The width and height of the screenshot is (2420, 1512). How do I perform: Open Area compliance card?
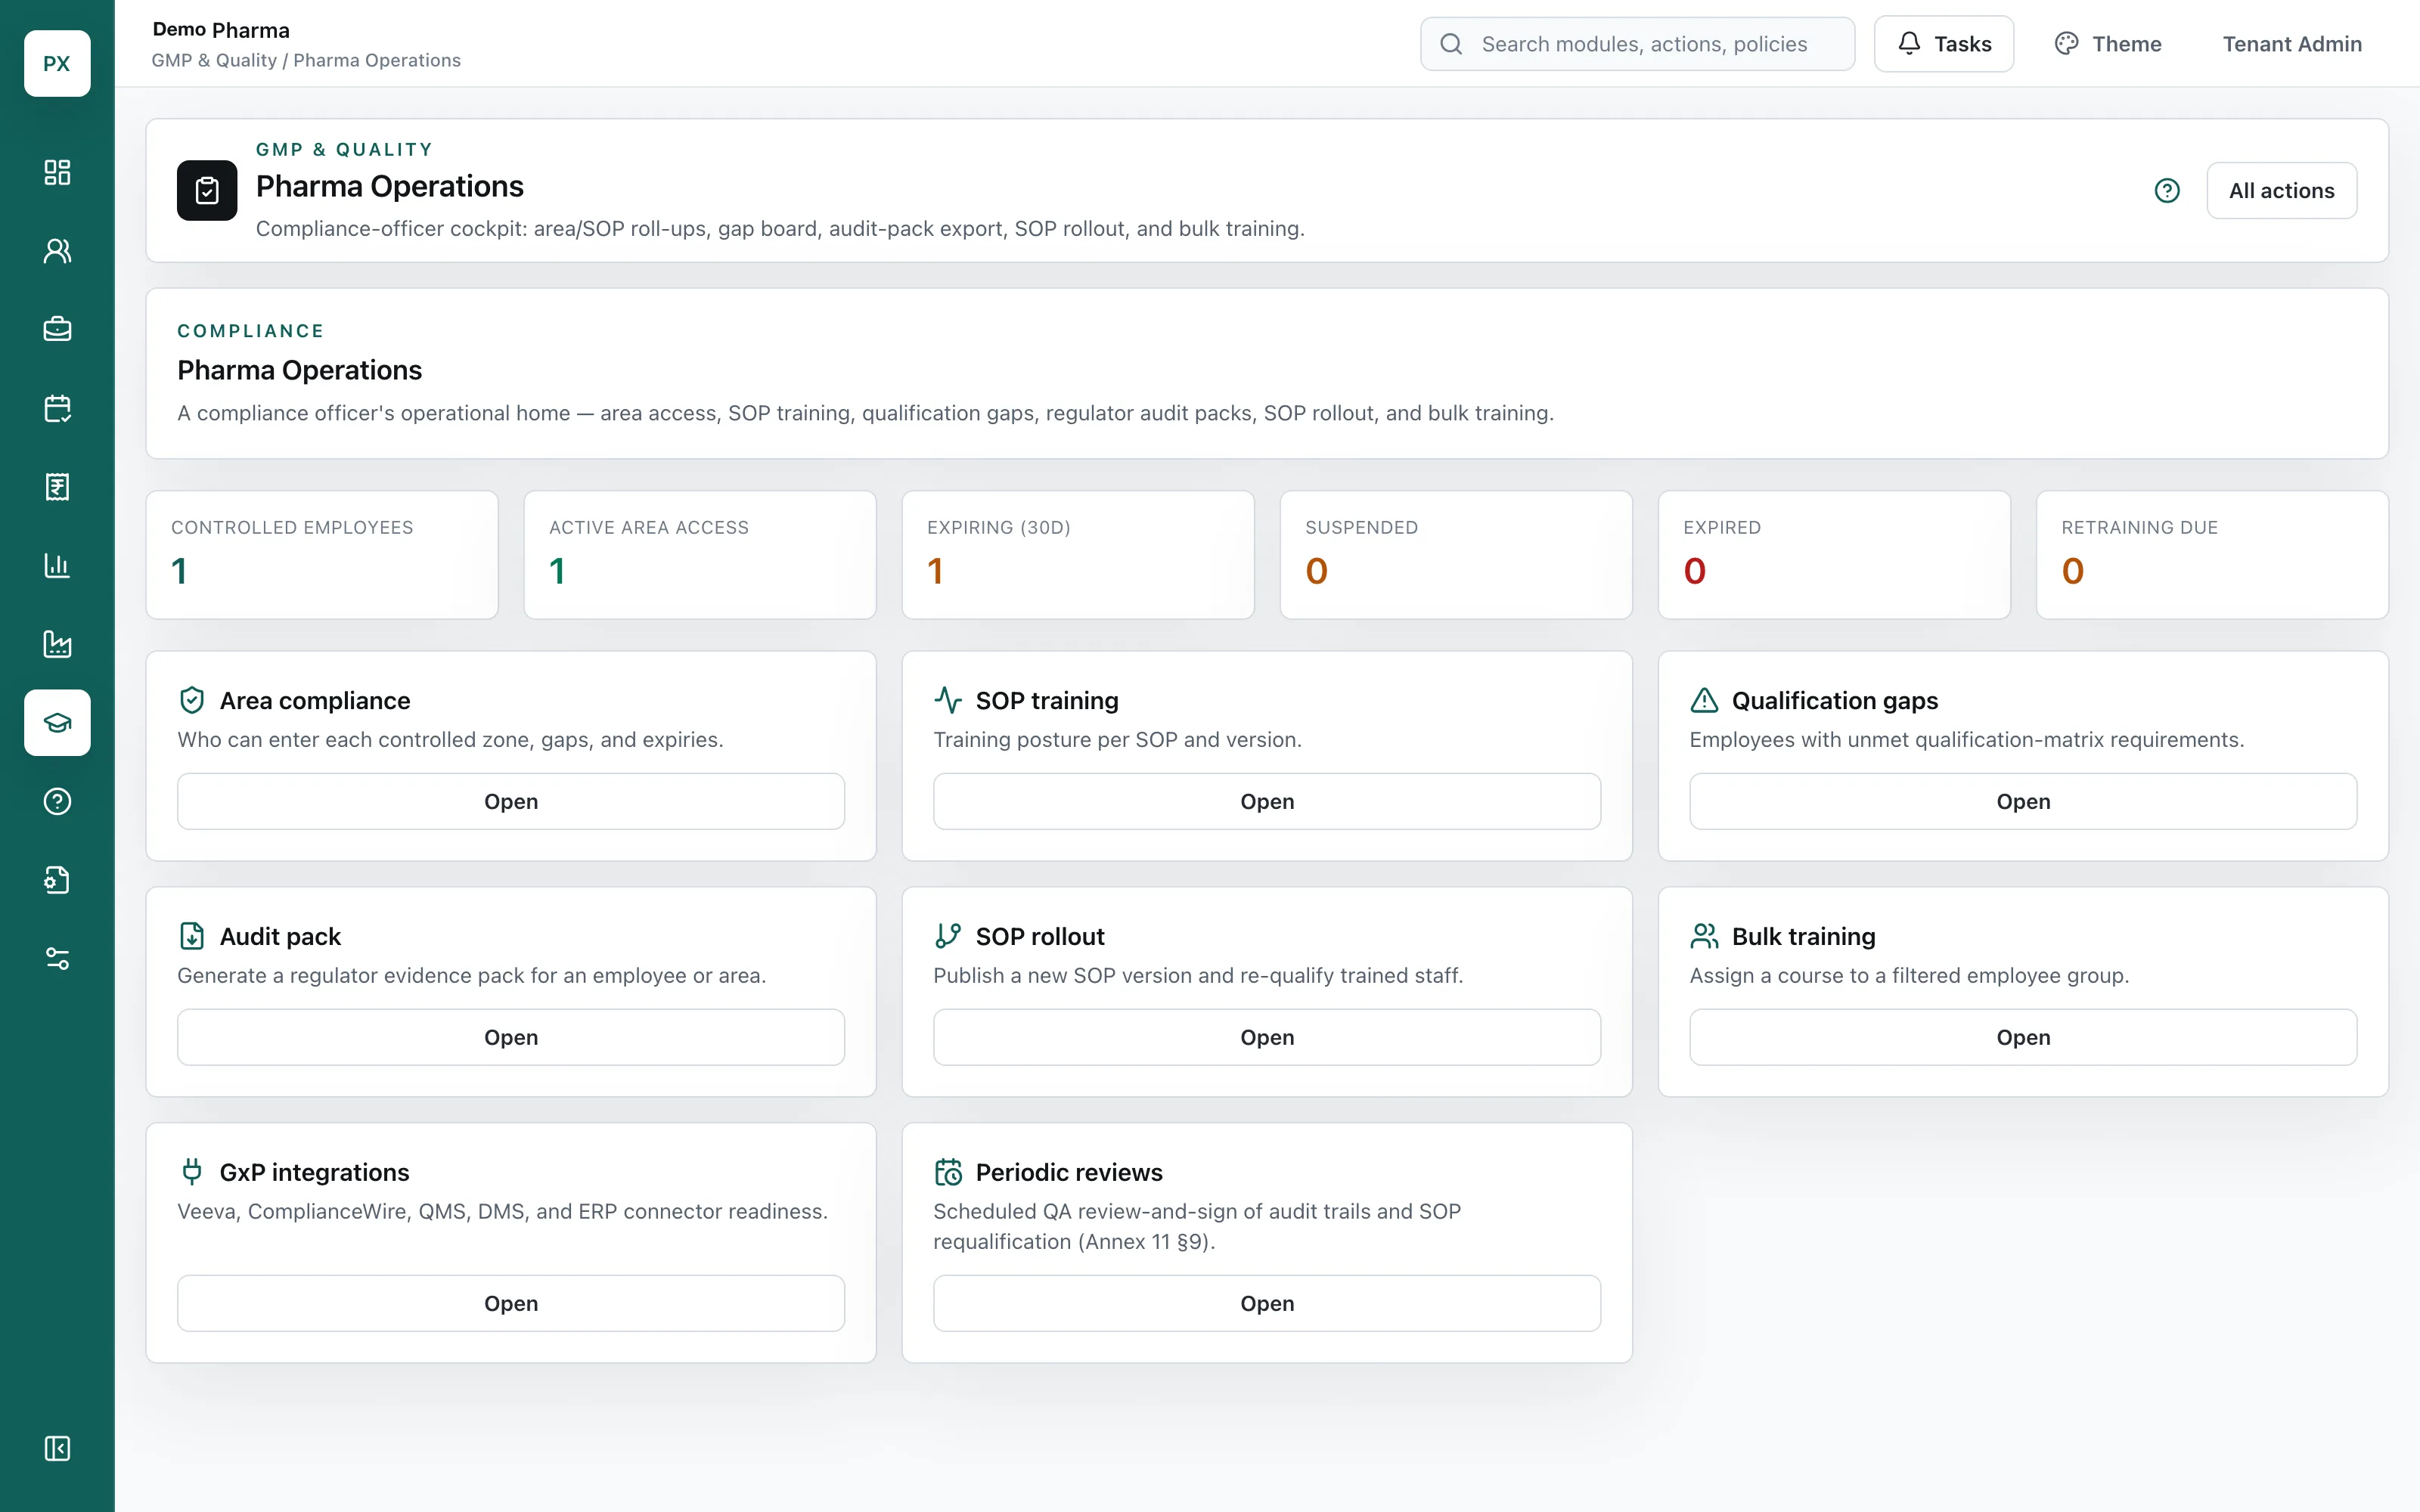(x=511, y=801)
